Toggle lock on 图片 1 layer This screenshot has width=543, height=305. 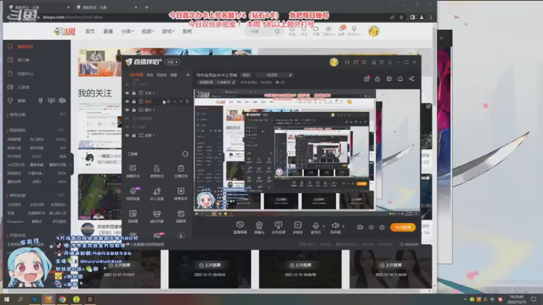coord(134,110)
